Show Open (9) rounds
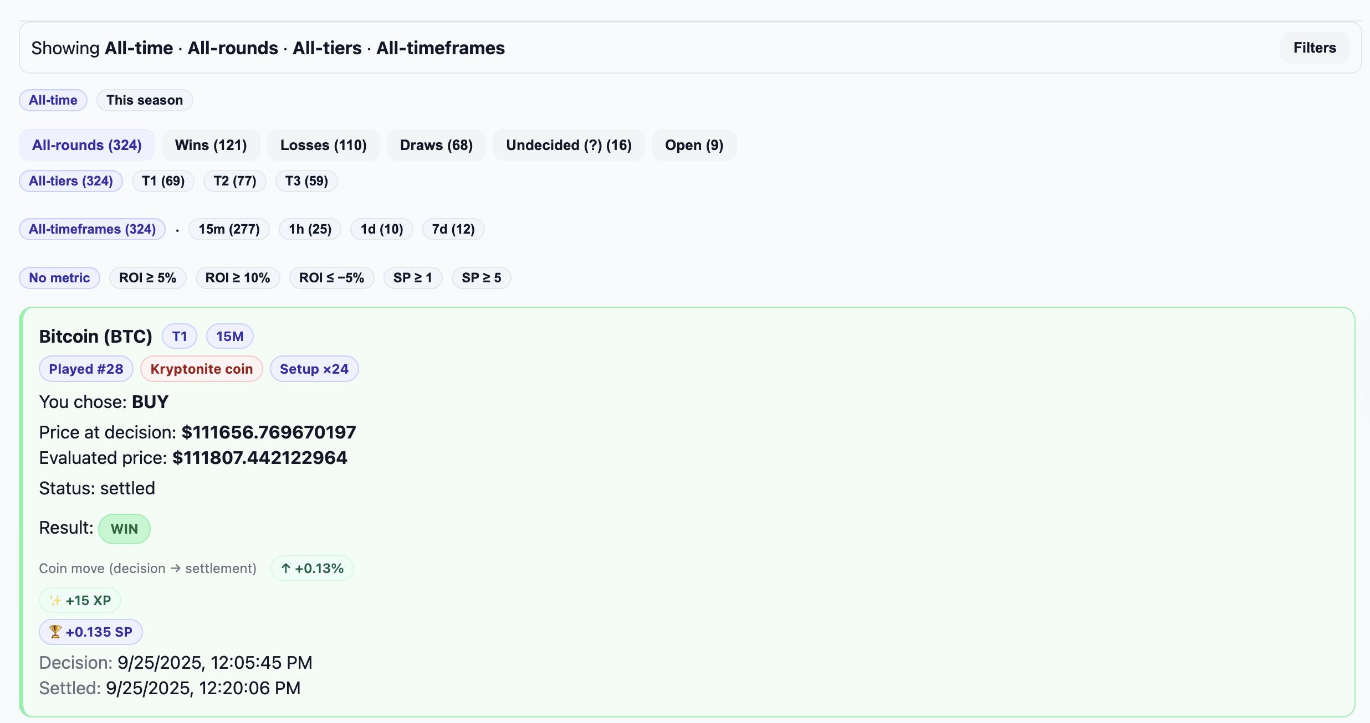 [694, 145]
